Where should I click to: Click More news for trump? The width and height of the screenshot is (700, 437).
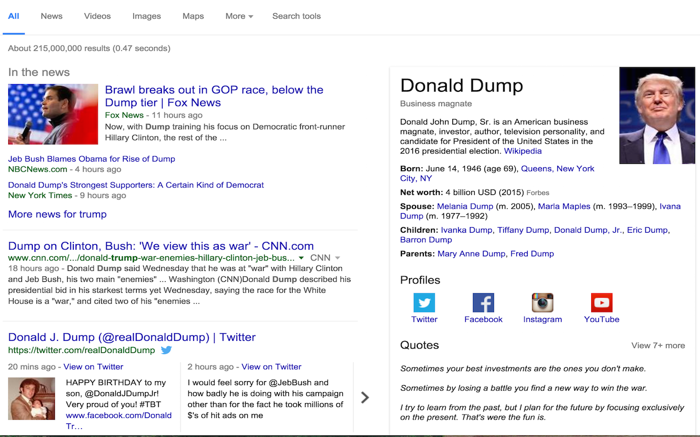click(57, 214)
